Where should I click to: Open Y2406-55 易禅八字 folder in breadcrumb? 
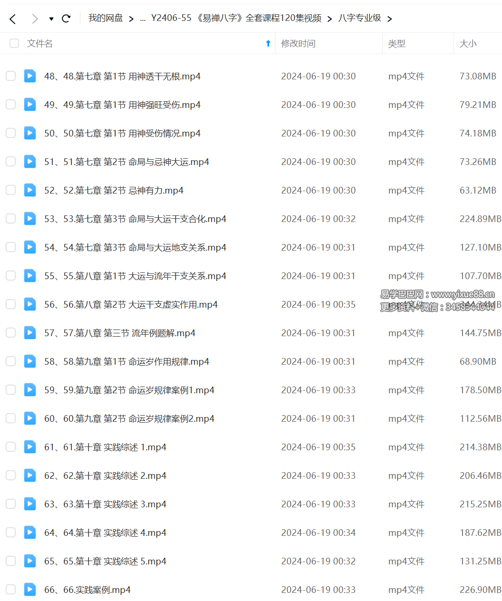pos(236,18)
